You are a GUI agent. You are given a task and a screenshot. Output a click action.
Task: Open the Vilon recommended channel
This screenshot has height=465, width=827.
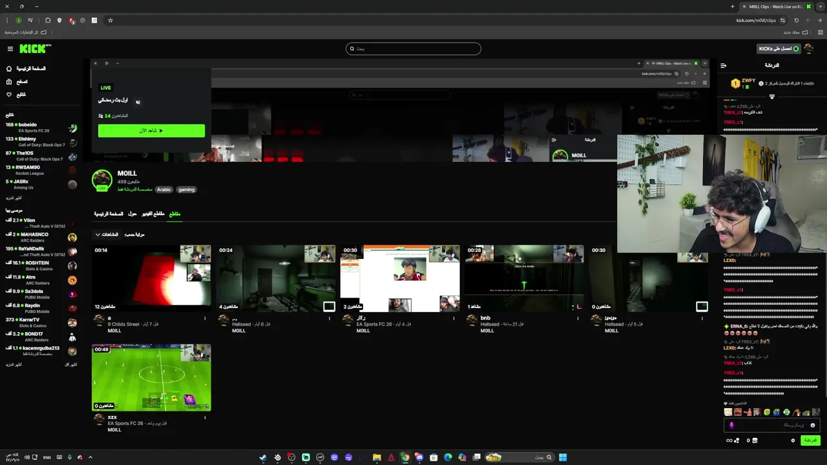(41, 223)
